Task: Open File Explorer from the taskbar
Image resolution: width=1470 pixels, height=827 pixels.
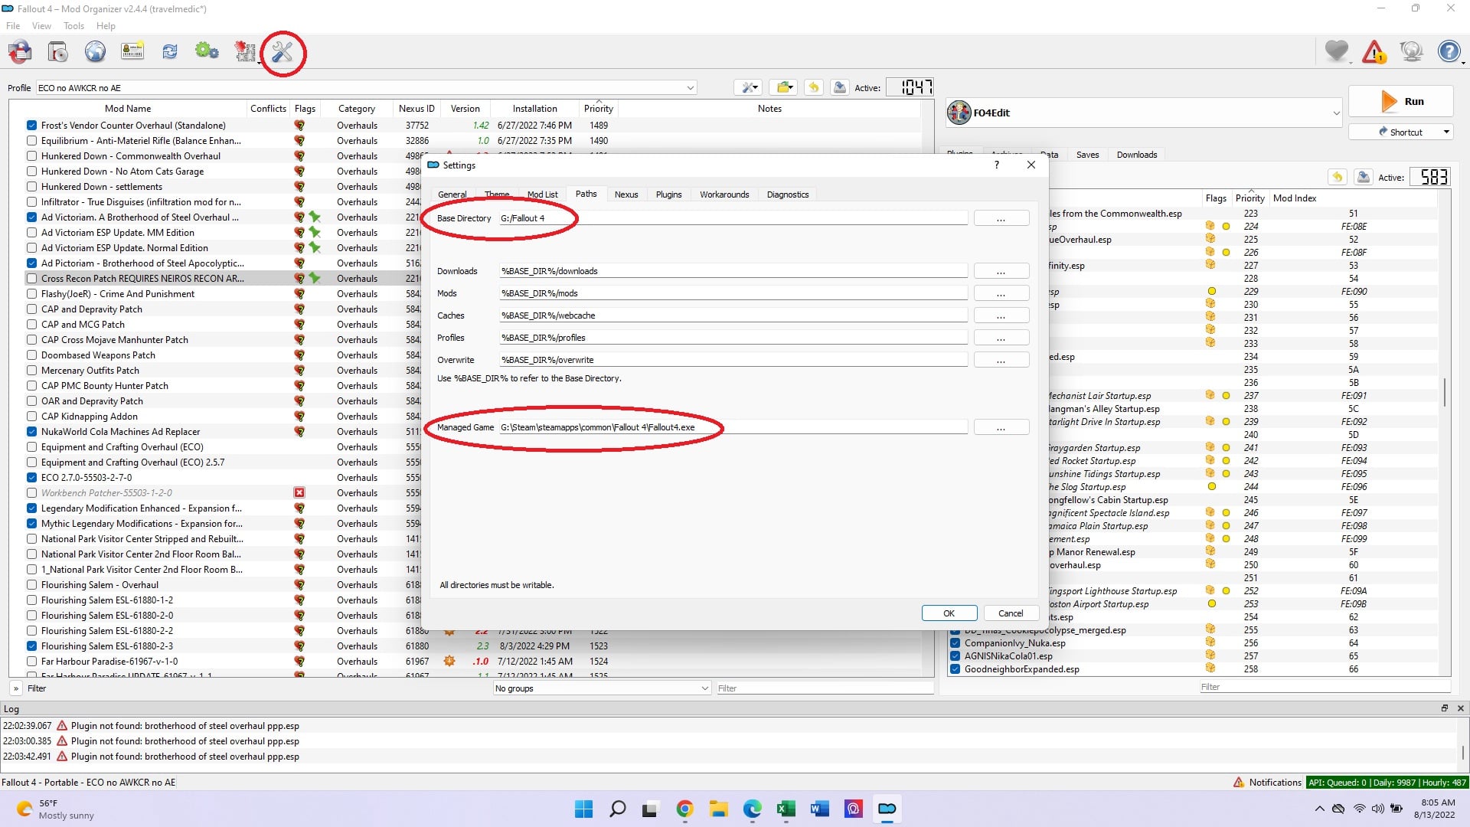Action: tap(718, 809)
